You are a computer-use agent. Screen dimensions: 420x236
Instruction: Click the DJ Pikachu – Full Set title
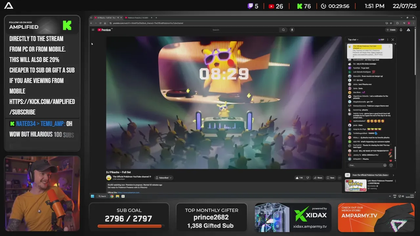click(x=118, y=172)
